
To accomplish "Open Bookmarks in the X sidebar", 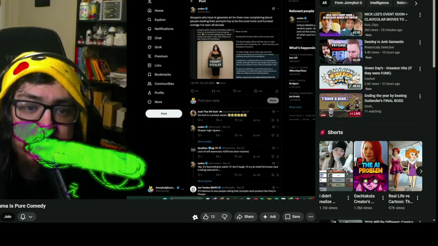I will [159, 74].
